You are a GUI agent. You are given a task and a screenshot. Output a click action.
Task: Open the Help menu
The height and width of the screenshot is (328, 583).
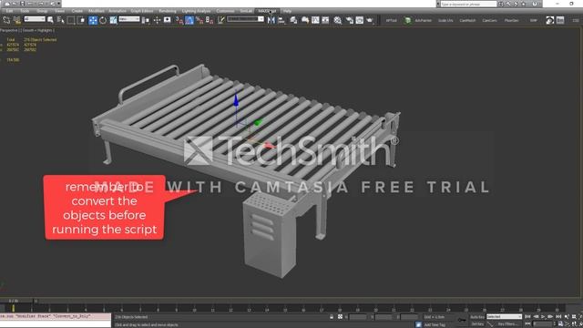[287, 11]
